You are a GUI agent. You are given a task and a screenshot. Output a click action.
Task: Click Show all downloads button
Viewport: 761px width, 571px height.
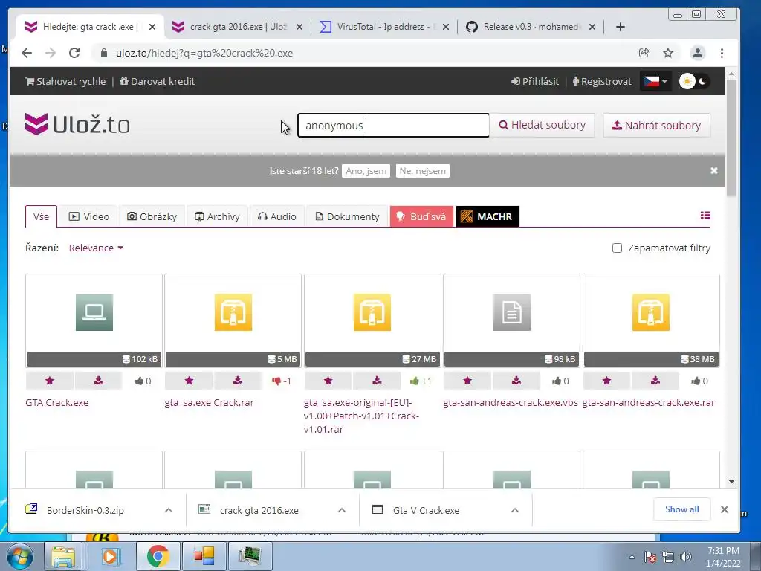(682, 509)
